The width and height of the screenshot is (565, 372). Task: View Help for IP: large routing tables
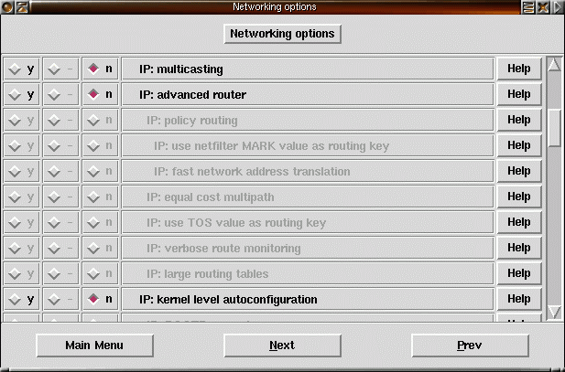click(x=518, y=273)
